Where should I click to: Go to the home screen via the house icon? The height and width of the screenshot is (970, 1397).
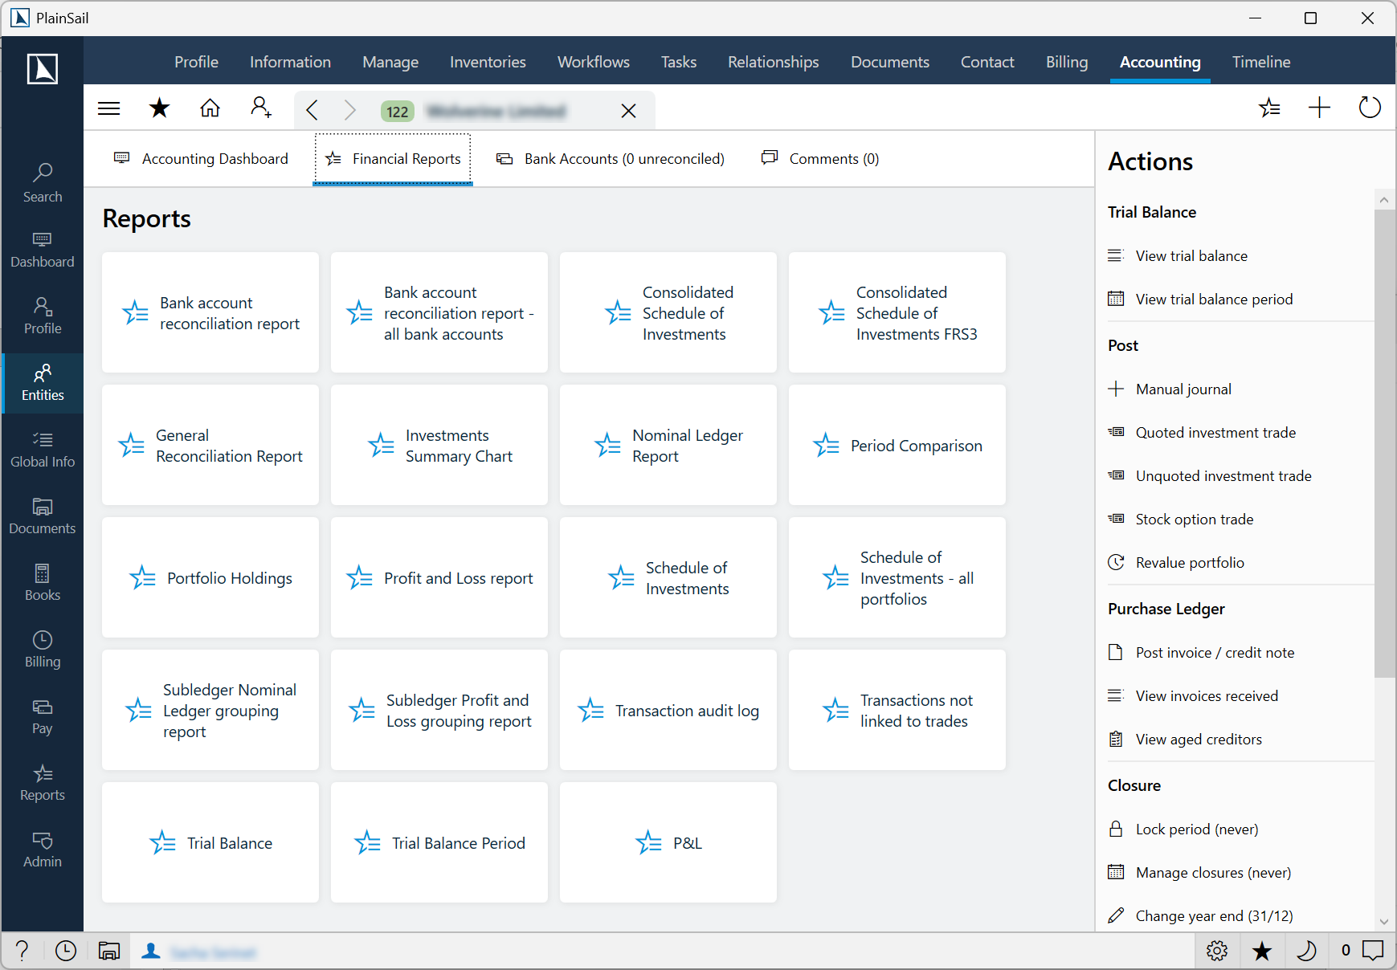[210, 108]
